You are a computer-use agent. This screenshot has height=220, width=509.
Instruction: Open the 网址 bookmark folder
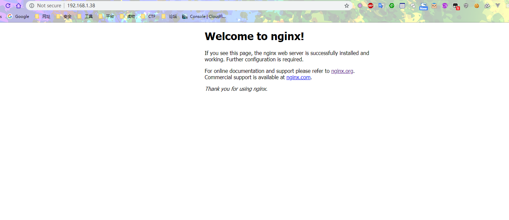pyautogui.click(x=43, y=16)
